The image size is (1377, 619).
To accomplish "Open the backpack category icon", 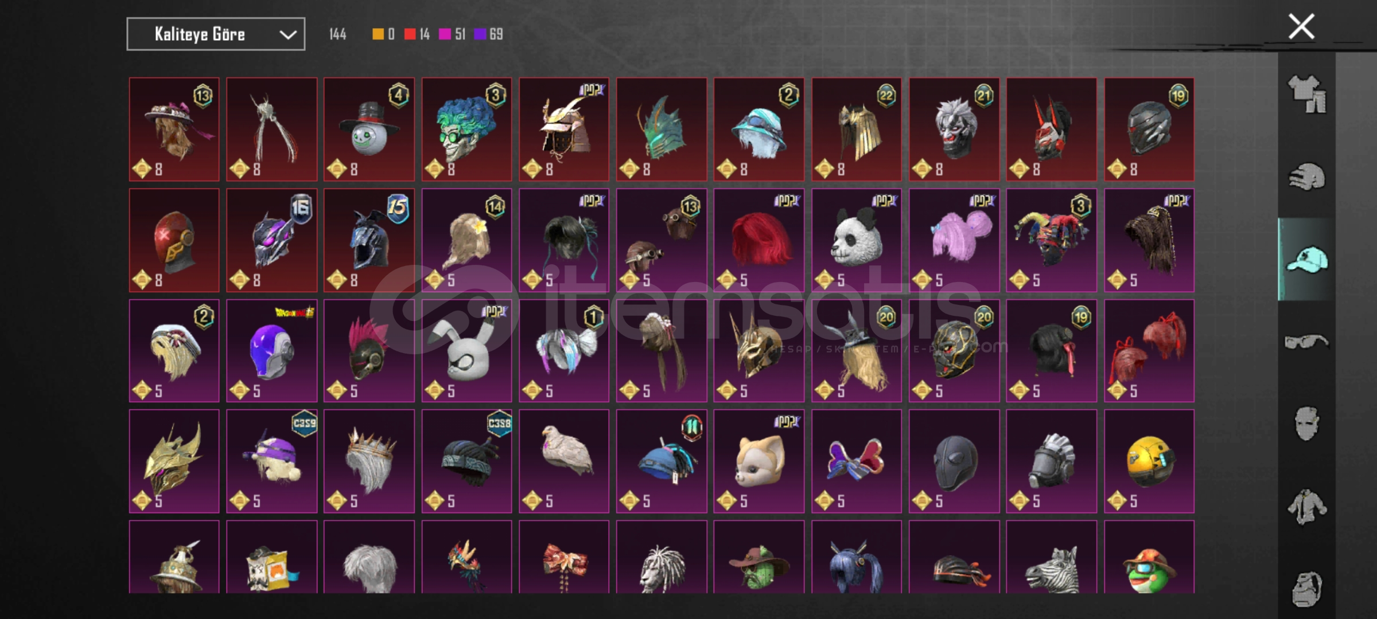I will 1307,589.
